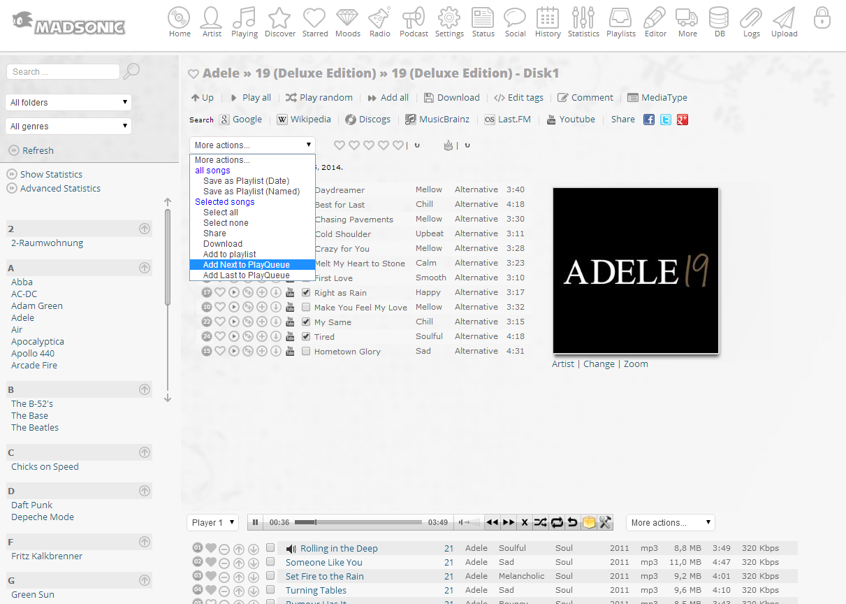The width and height of the screenshot is (846, 604).
Task: Open Depeche Mode in artist list
Action: pos(43,517)
